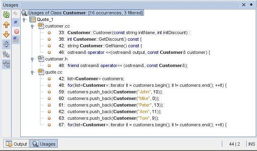Image resolution: width=257 pixels, height=151 pixels.
Task: Open the Output tab
Action: tap(16, 144)
